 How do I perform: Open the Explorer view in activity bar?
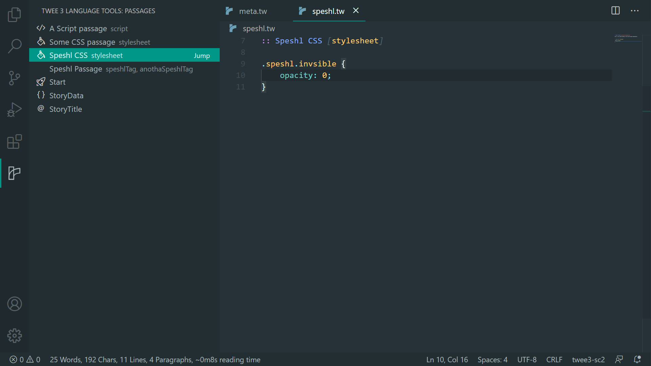[x=14, y=15]
